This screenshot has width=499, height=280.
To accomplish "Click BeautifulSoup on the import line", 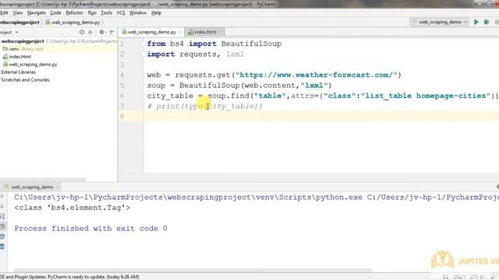I will (251, 44).
